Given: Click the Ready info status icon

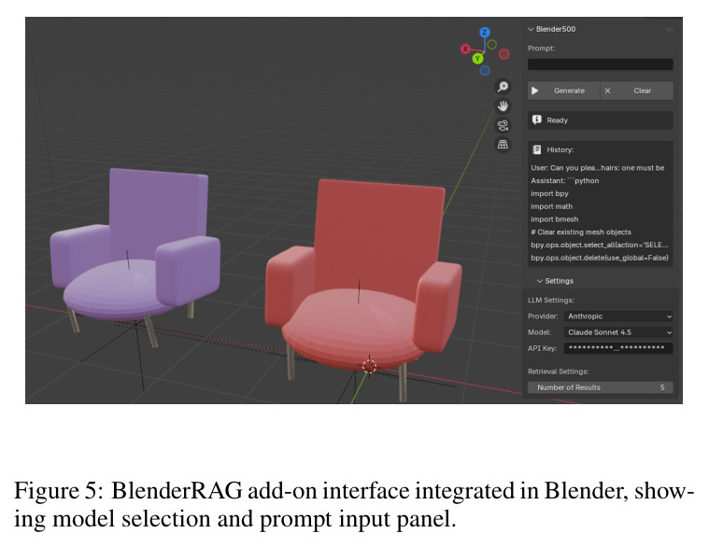Looking at the screenshot, I should (x=537, y=119).
